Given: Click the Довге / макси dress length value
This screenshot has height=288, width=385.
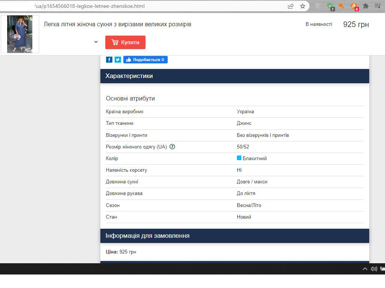Looking at the screenshot, I should [252, 182].
